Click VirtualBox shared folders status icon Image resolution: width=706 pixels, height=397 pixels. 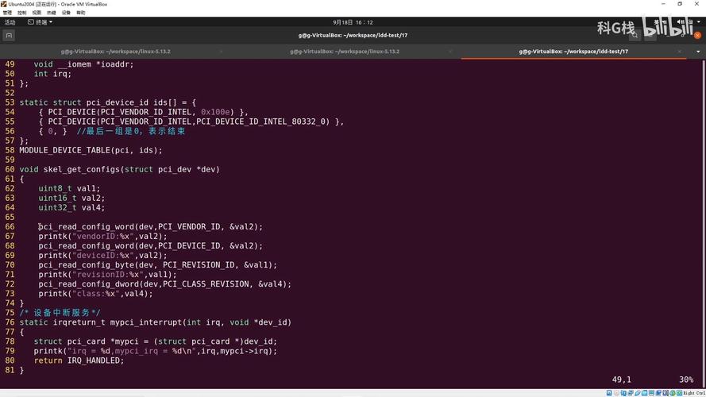(x=644, y=393)
